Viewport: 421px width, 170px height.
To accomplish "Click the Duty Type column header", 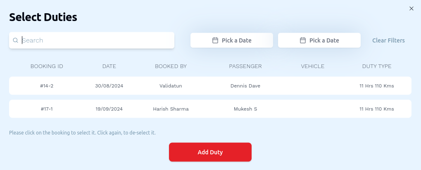I will click(376, 66).
